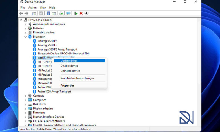This screenshot has height=132, width=220.
Task: Click the Disk drives category icon
Action: pos(30,104)
